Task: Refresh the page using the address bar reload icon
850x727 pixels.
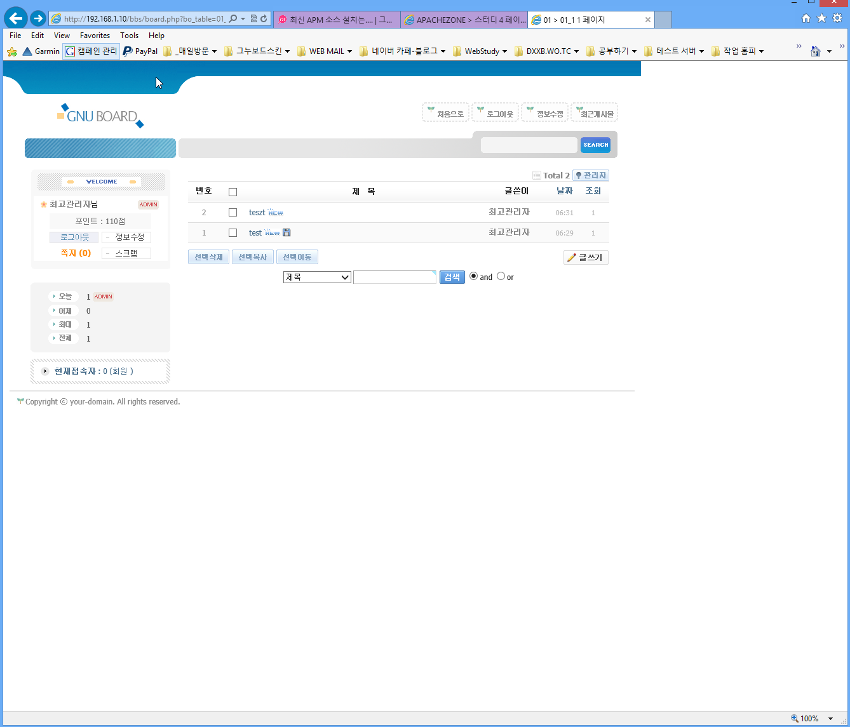Action: [264, 19]
